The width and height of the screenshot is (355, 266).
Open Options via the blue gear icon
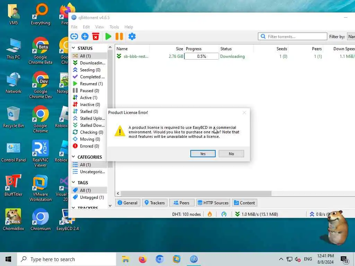132,36
